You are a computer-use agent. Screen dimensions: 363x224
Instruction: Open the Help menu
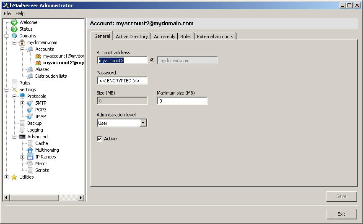coord(20,13)
